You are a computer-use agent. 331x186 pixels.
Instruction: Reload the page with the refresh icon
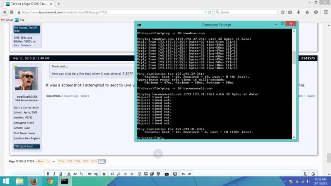(210, 12)
